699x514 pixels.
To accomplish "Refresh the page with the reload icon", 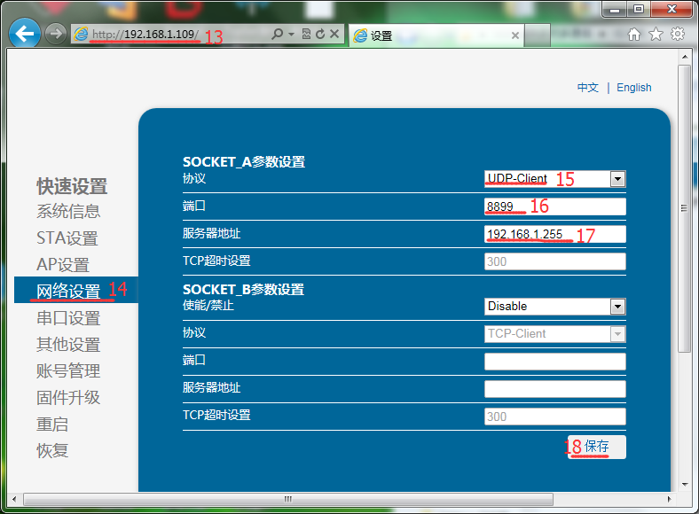I will point(320,35).
